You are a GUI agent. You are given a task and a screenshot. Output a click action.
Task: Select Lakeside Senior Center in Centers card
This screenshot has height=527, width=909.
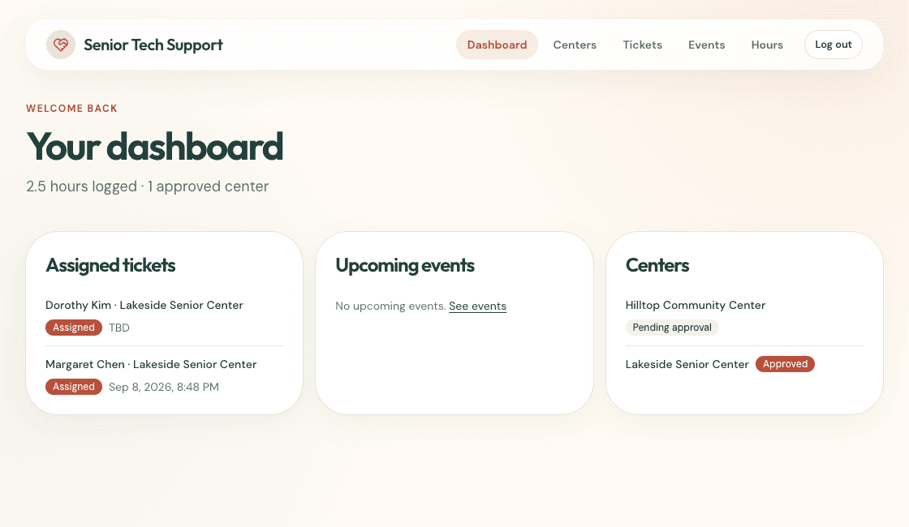[x=687, y=364]
